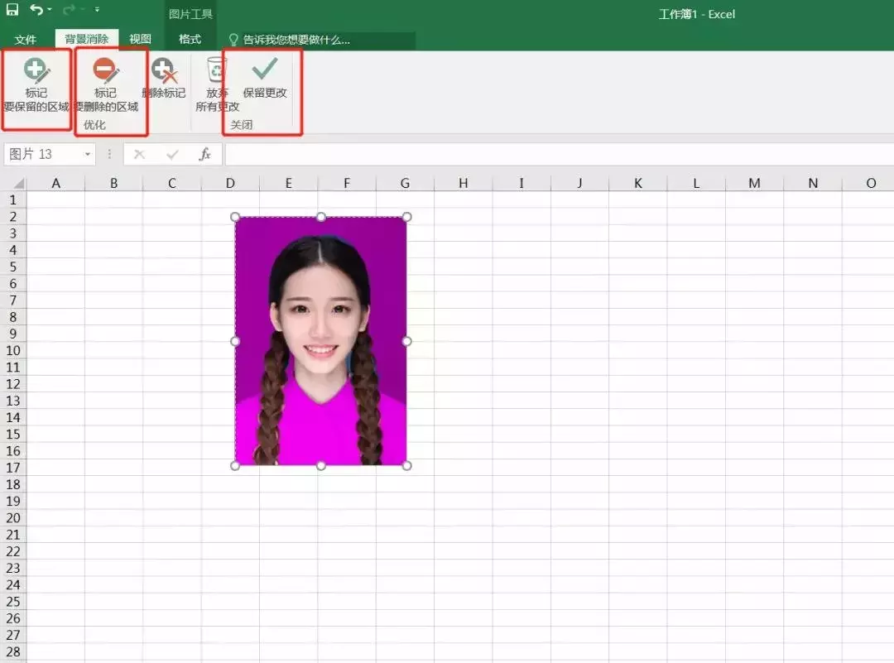Click the bottom-middle handle of the picture
The image size is (894, 663).
coord(321,466)
